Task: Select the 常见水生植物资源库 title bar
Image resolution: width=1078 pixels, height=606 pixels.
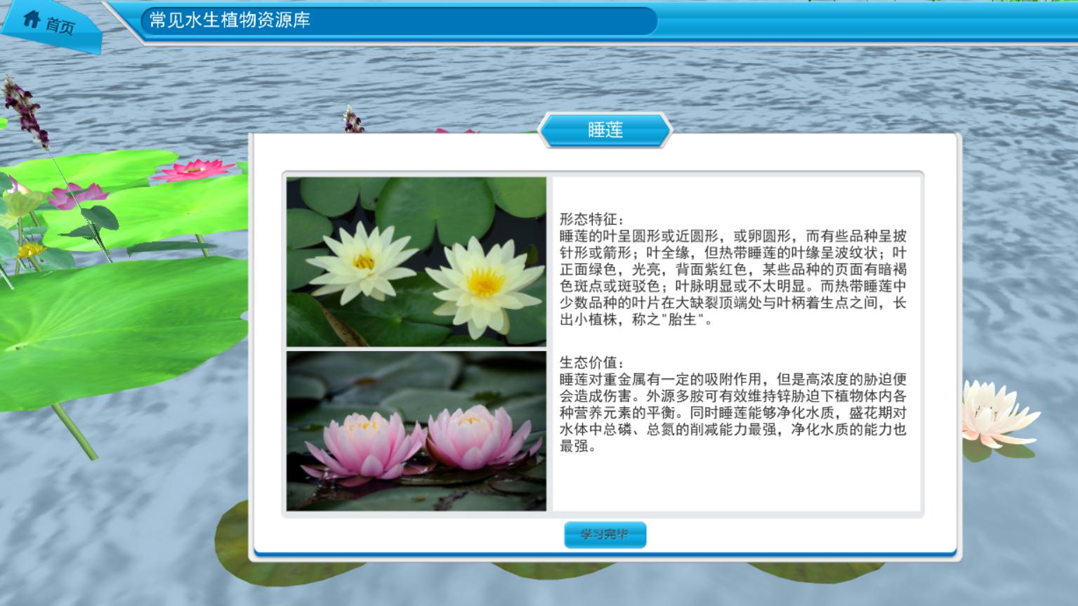Action: [x=400, y=20]
